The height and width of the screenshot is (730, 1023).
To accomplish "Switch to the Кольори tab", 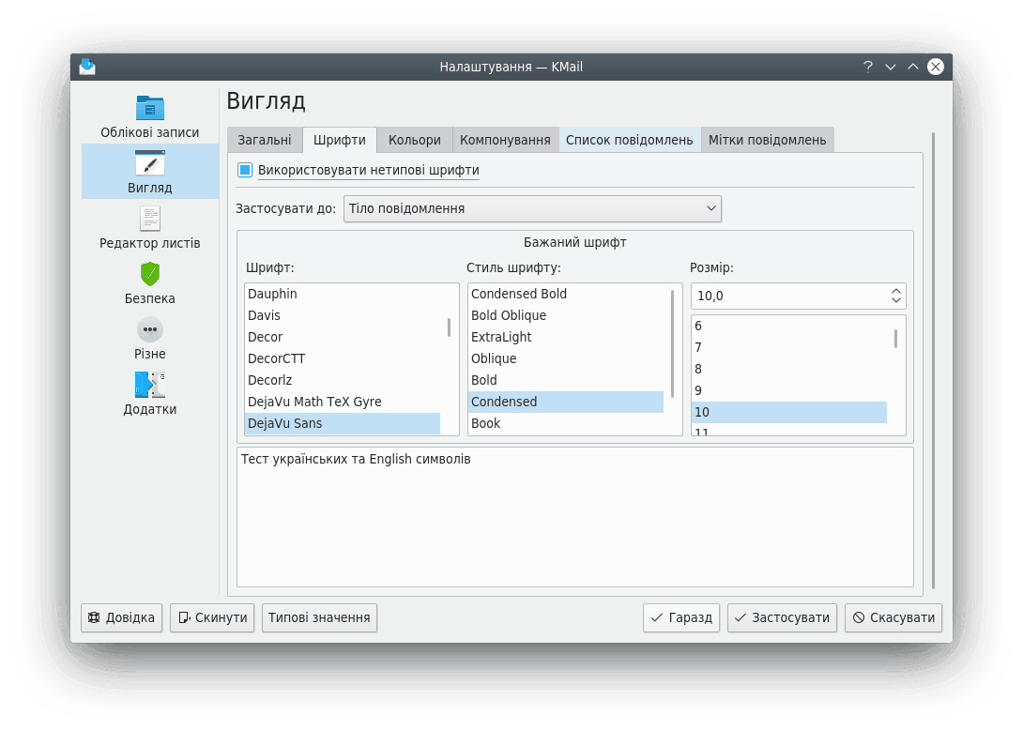I will point(414,140).
